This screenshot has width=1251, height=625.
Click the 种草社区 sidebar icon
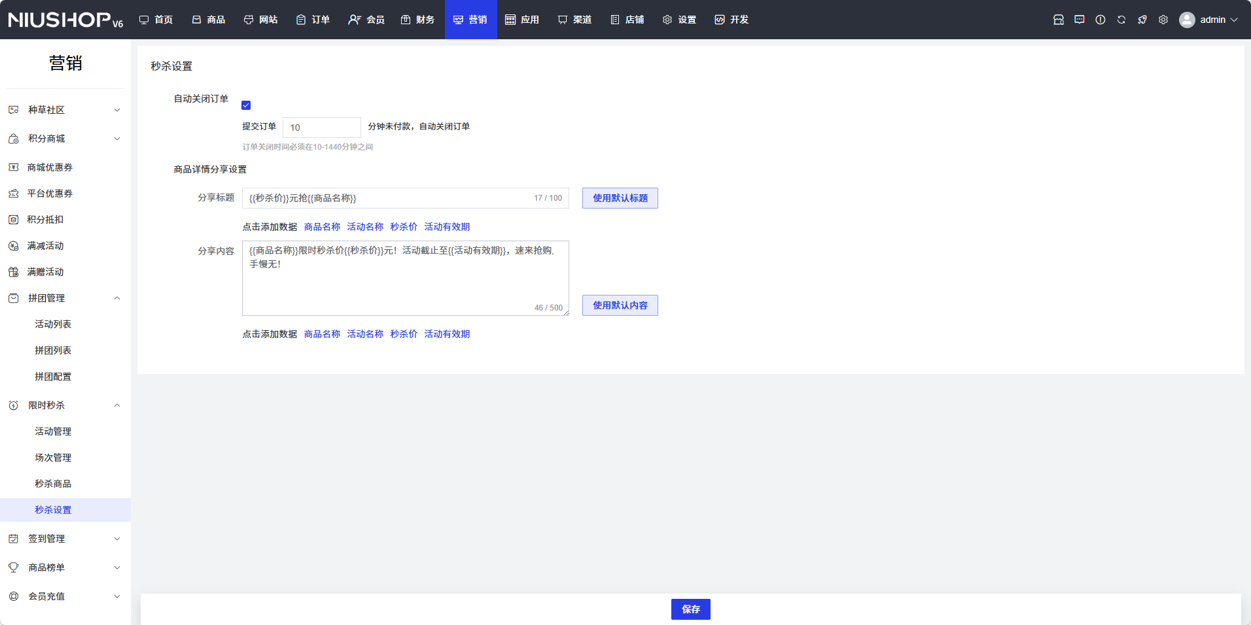13,110
